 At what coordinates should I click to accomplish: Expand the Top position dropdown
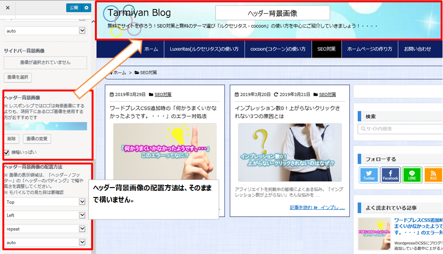pos(45,202)
